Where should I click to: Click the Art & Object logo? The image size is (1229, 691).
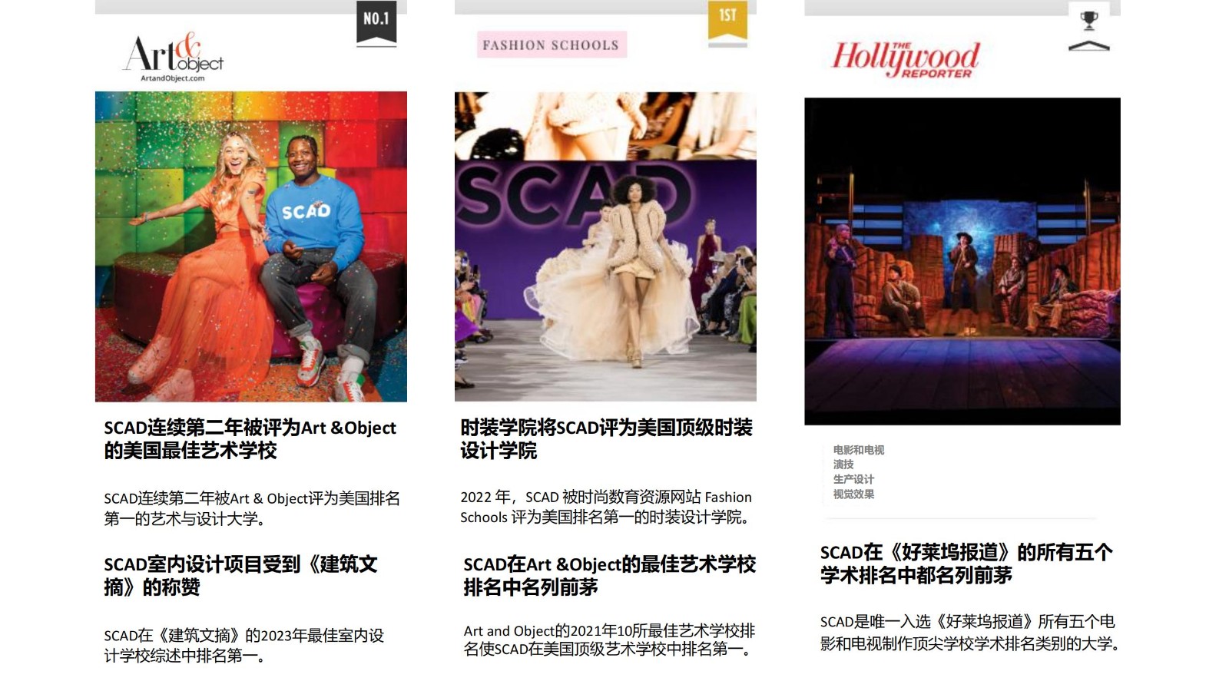[x=174, y=52]
